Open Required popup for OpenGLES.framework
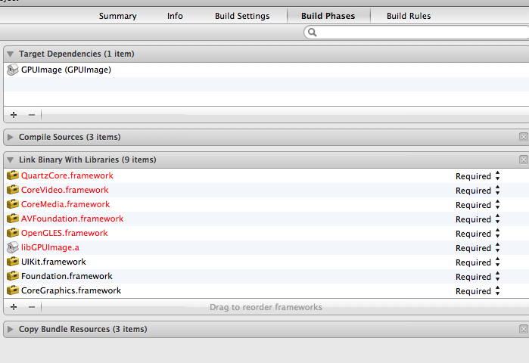529x363 pixels. pos(478,234)
